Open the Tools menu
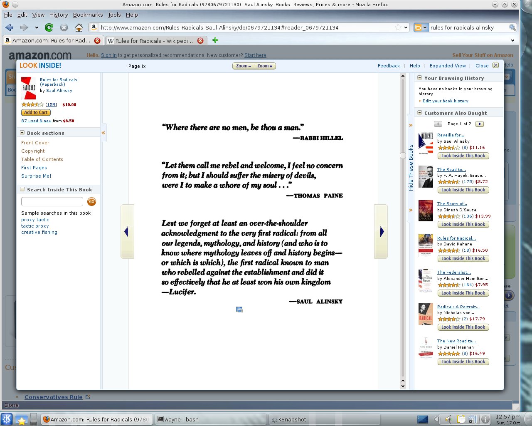Screen dimensions: 532x426 click(114, 15)
